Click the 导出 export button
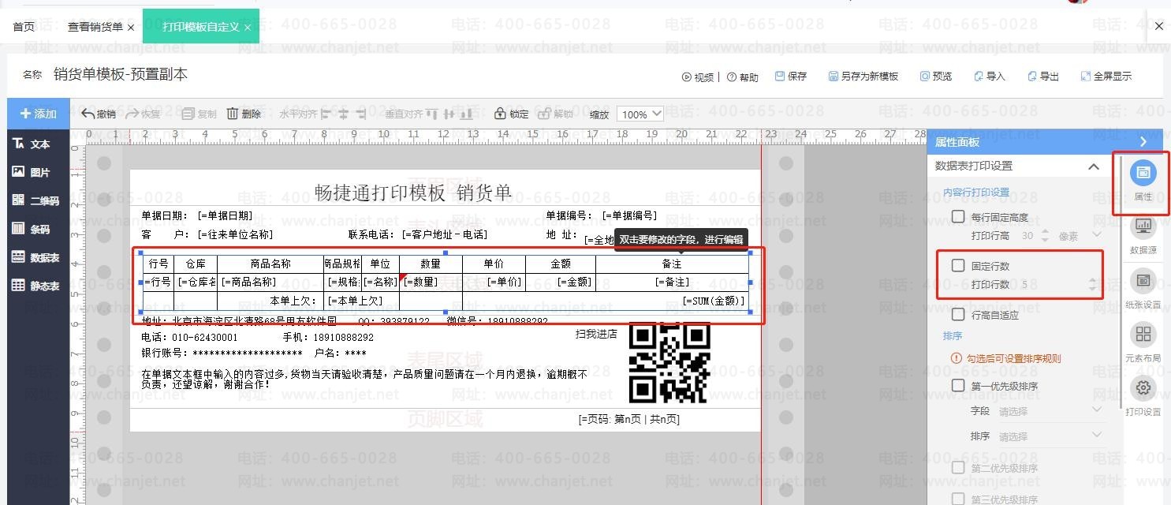The image size is (1171, 505). pos(1043,77)
